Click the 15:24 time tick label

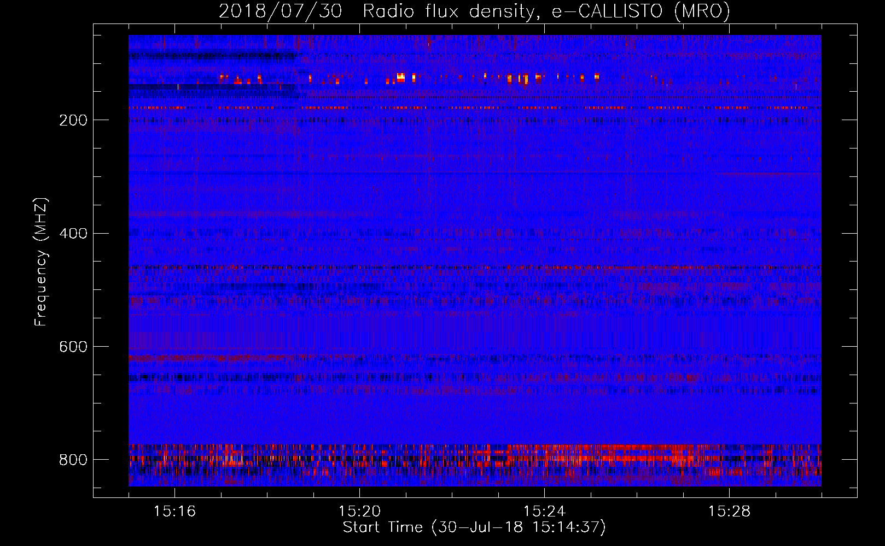[544, 511]
